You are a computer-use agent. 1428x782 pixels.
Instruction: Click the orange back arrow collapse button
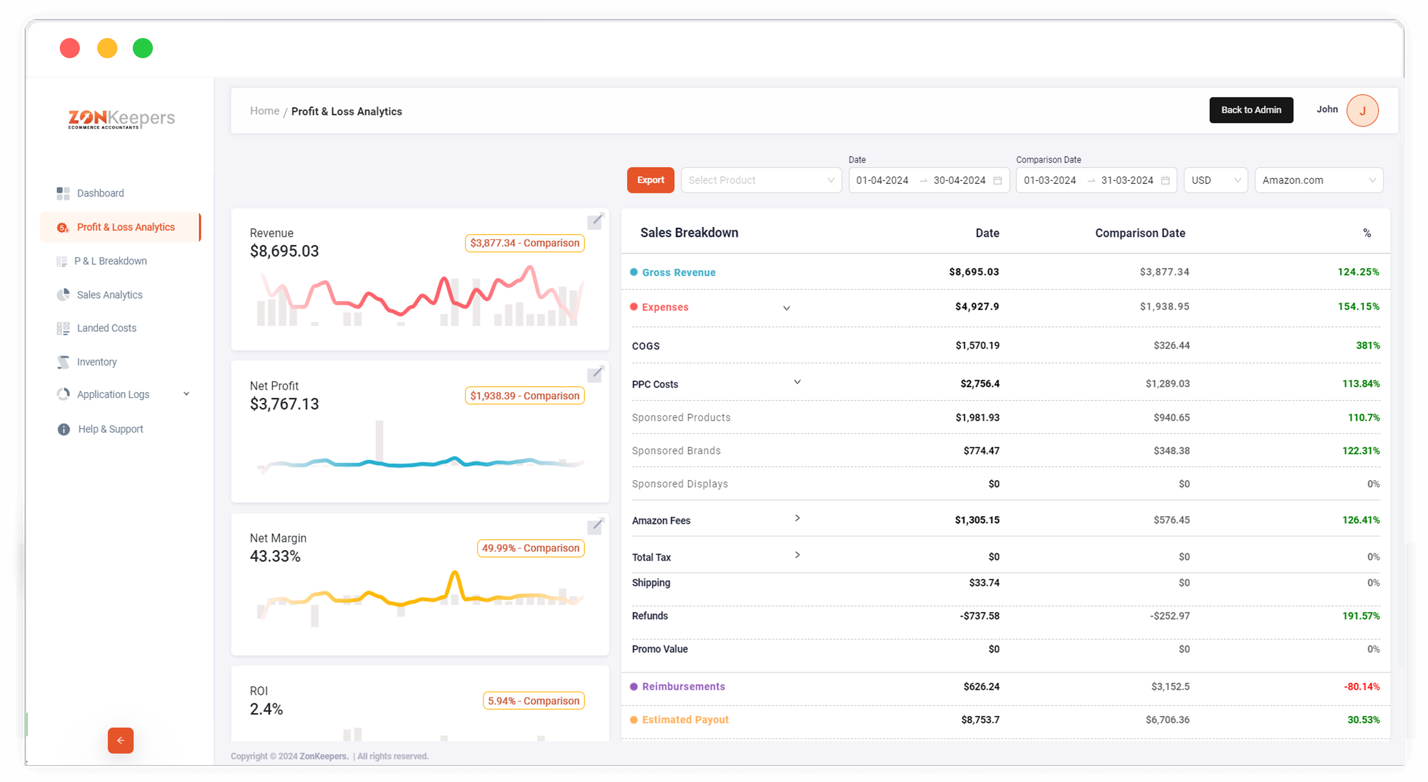(121, 740)
